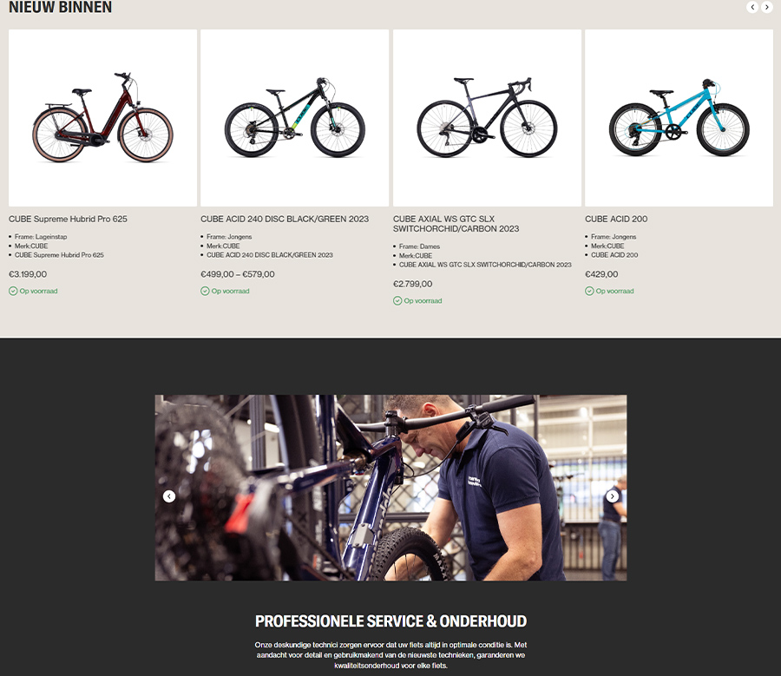Click the €499,00 – €579,00 price range
Image resolution: width=781 pixels, height=676 pixels.
[238, 274]
